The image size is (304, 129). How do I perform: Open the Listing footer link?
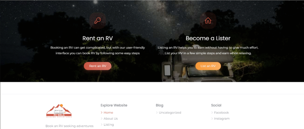click(109, 125)
